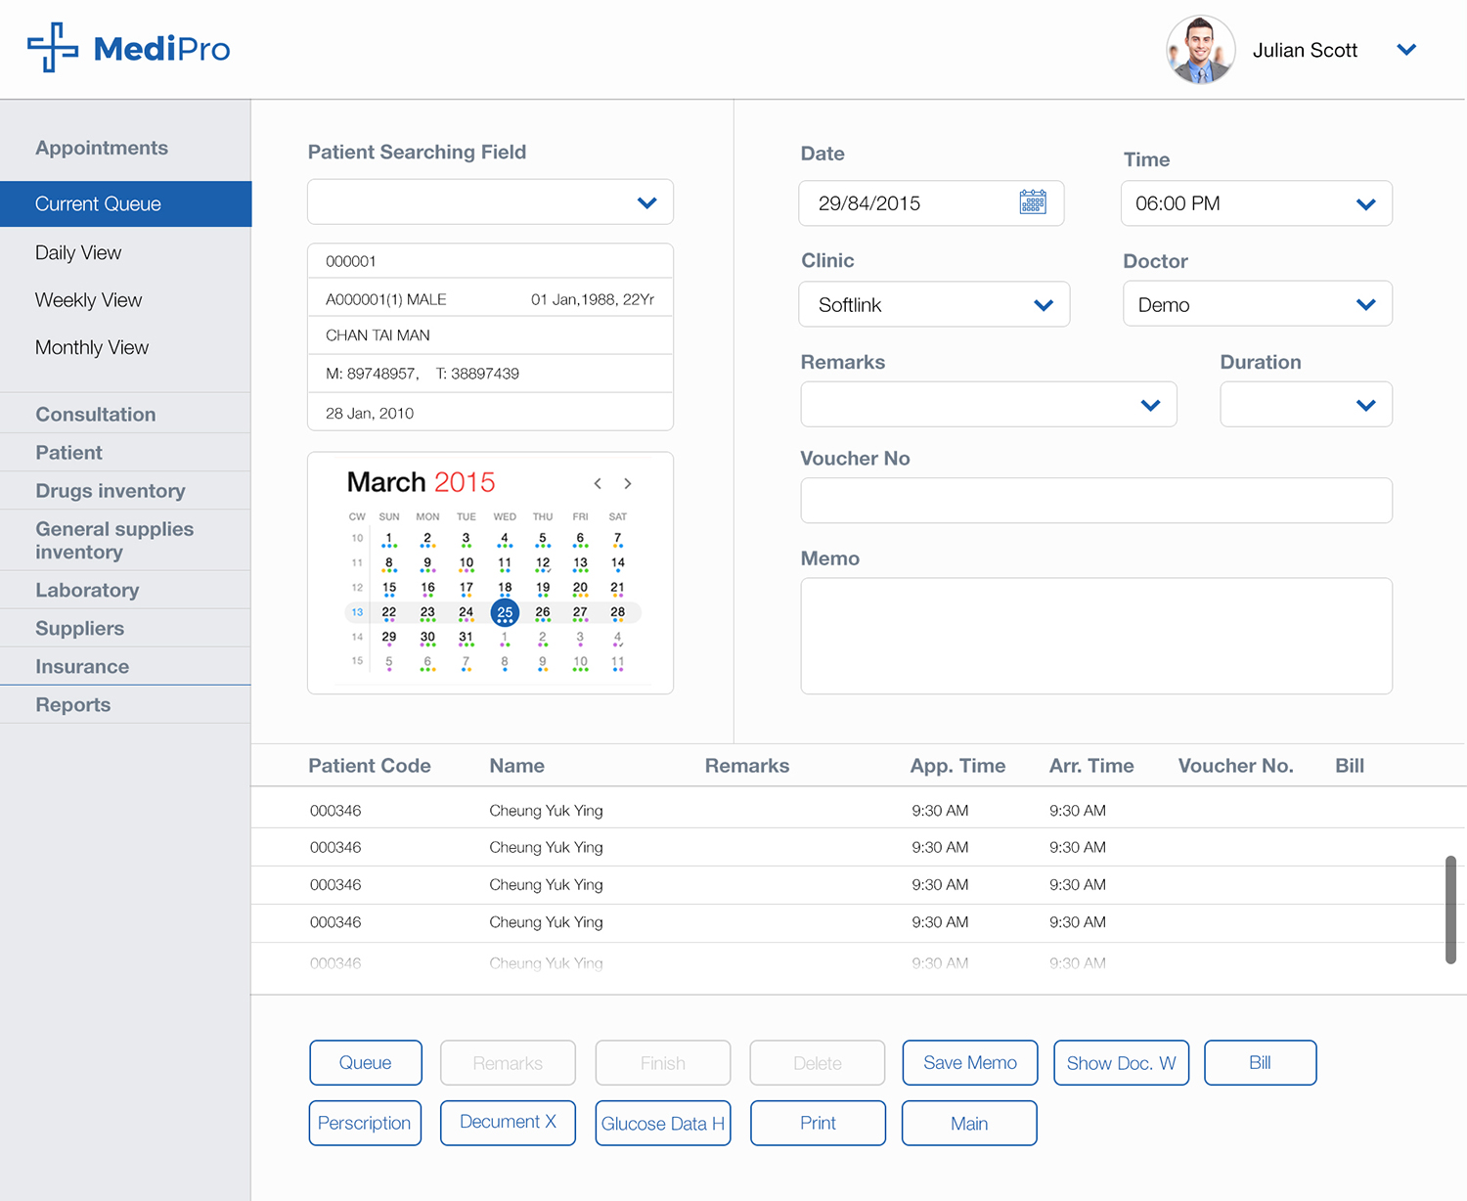Expand the Duration dropdown
The height and width of the screenshot is (1201, 1467).
pos(1365,405)
